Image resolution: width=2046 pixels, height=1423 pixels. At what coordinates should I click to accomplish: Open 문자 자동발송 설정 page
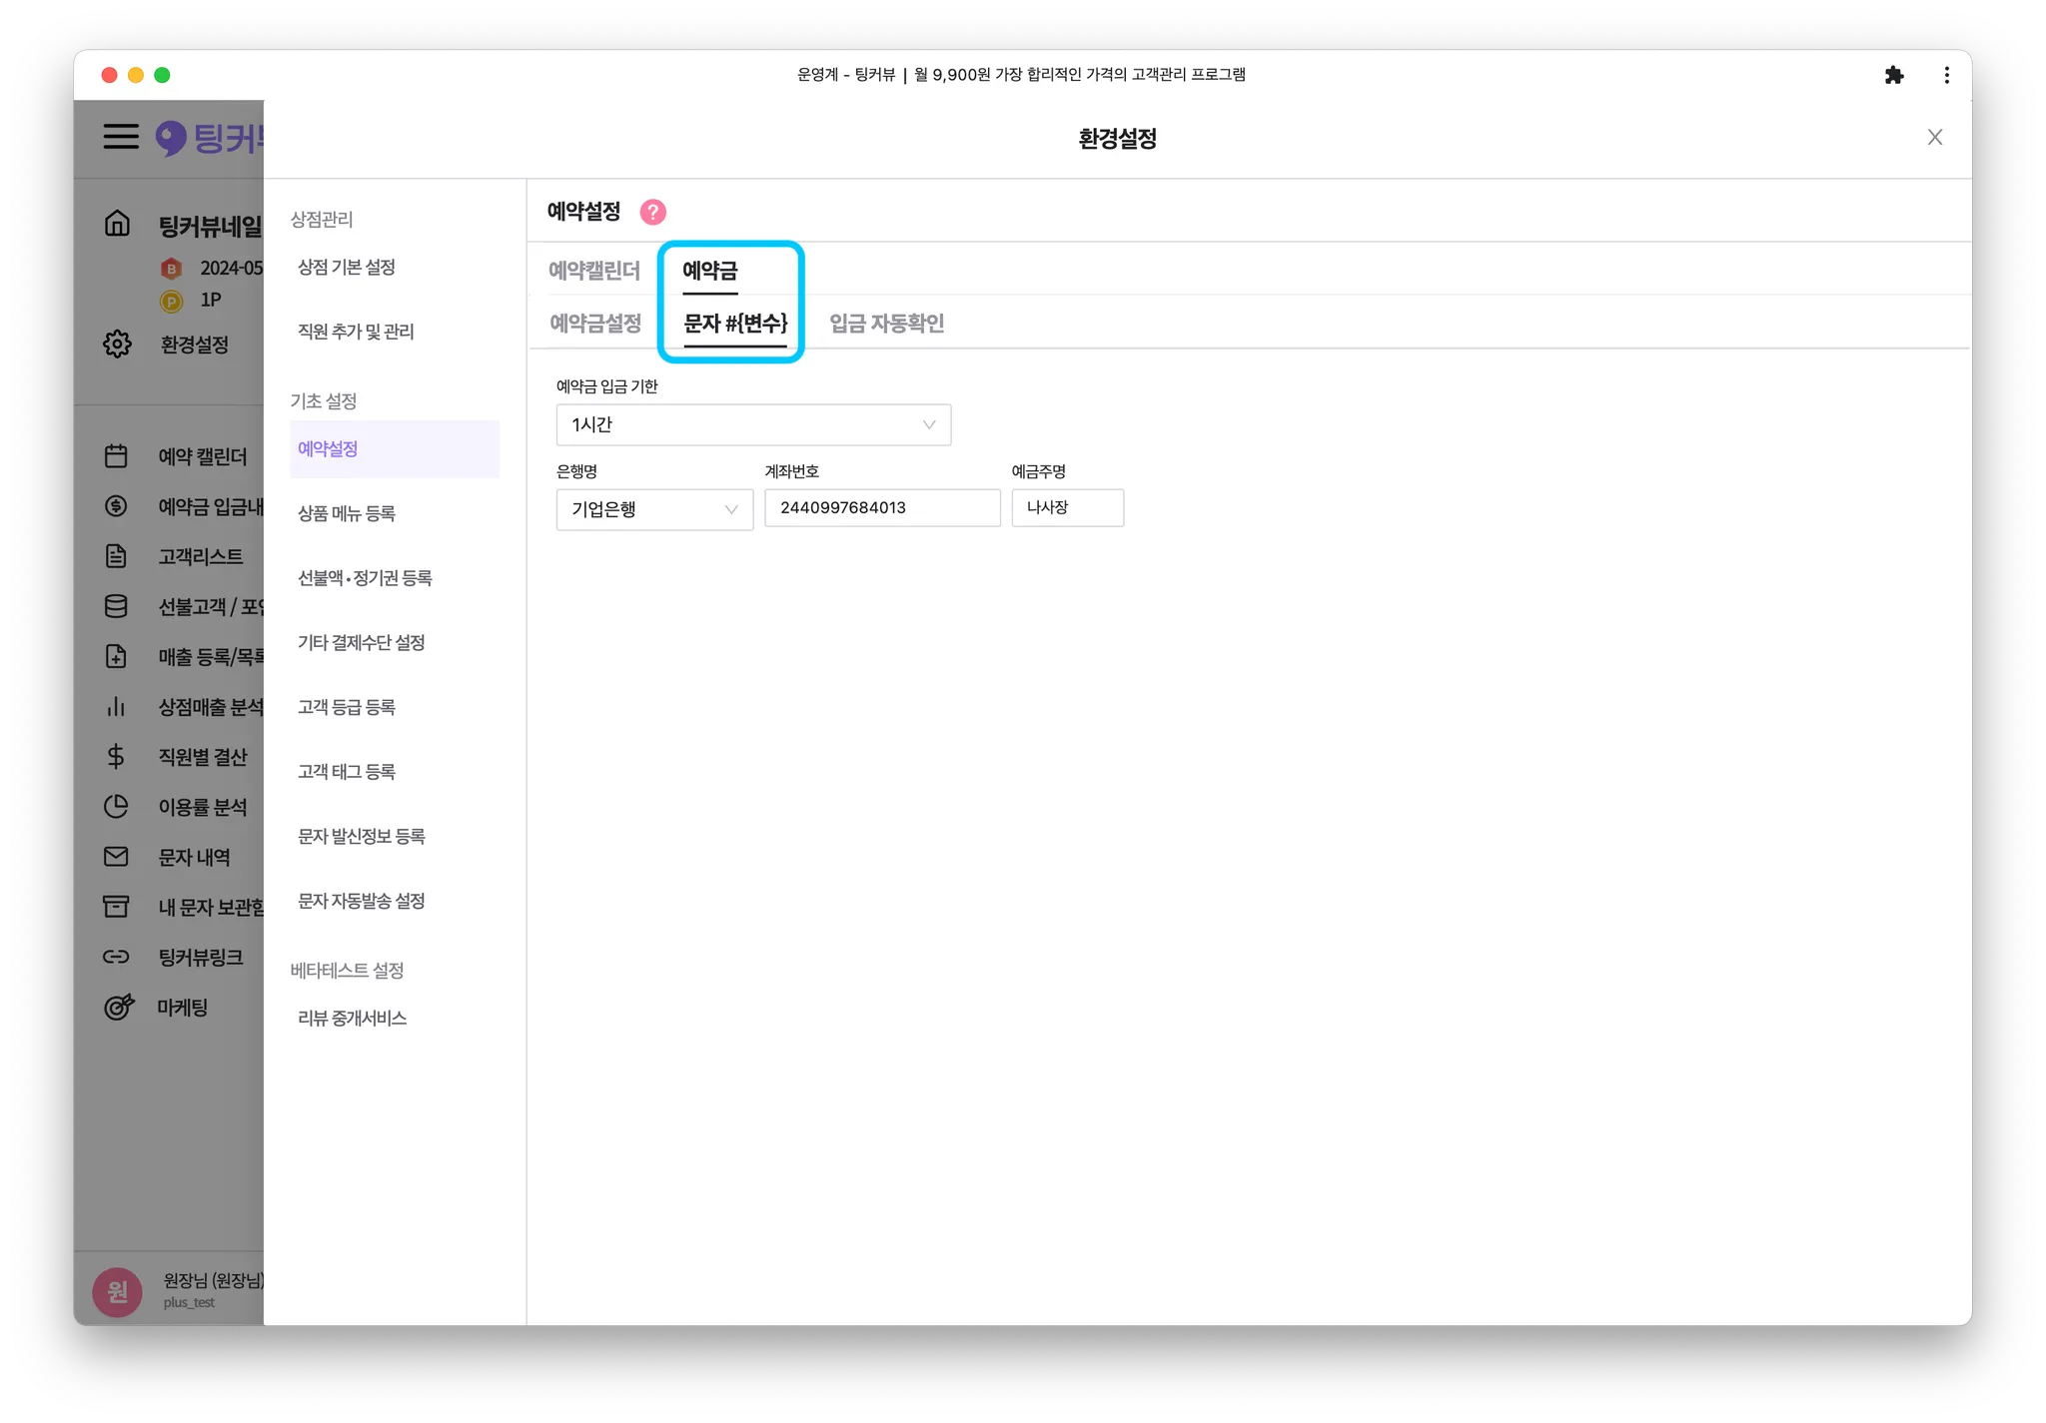coord(362,901)
